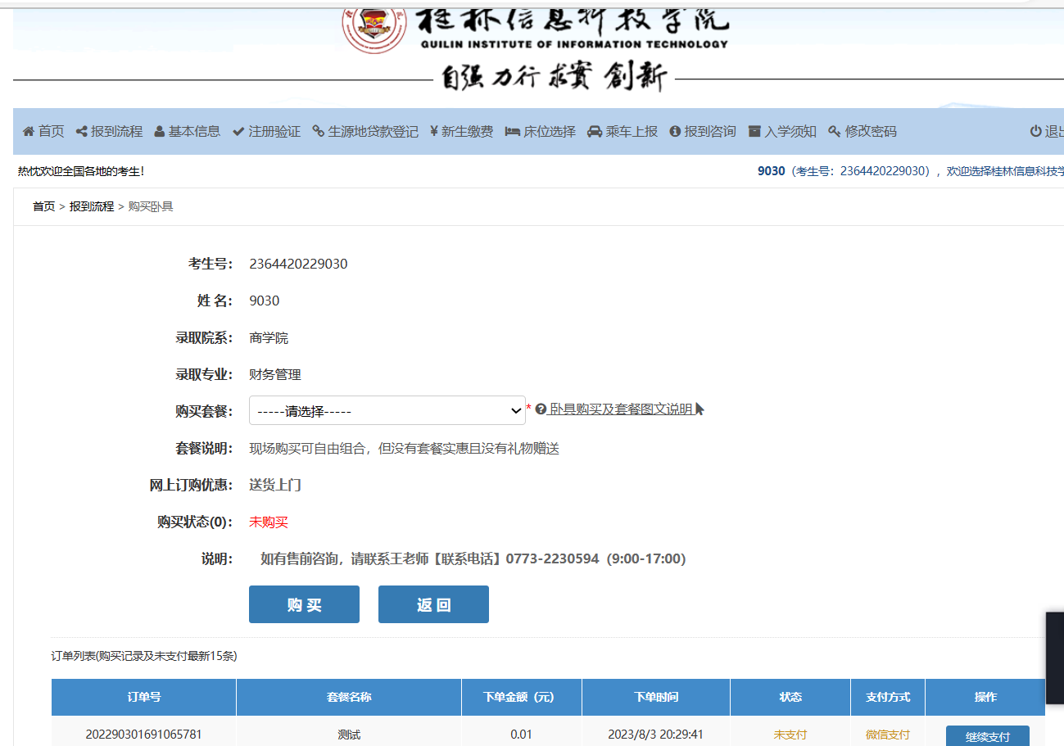The width and height of the screenshot is (1064, 746).
Task: Click the 订单号 column header
Action: [x=143, y=698]
